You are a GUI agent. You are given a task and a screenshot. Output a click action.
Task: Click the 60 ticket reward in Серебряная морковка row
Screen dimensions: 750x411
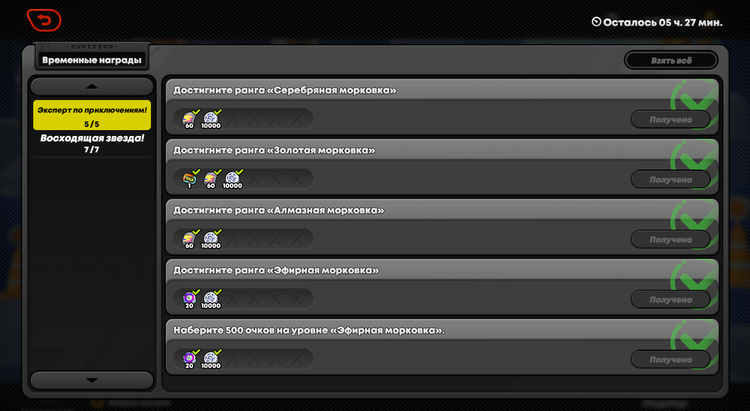(190, 119)
